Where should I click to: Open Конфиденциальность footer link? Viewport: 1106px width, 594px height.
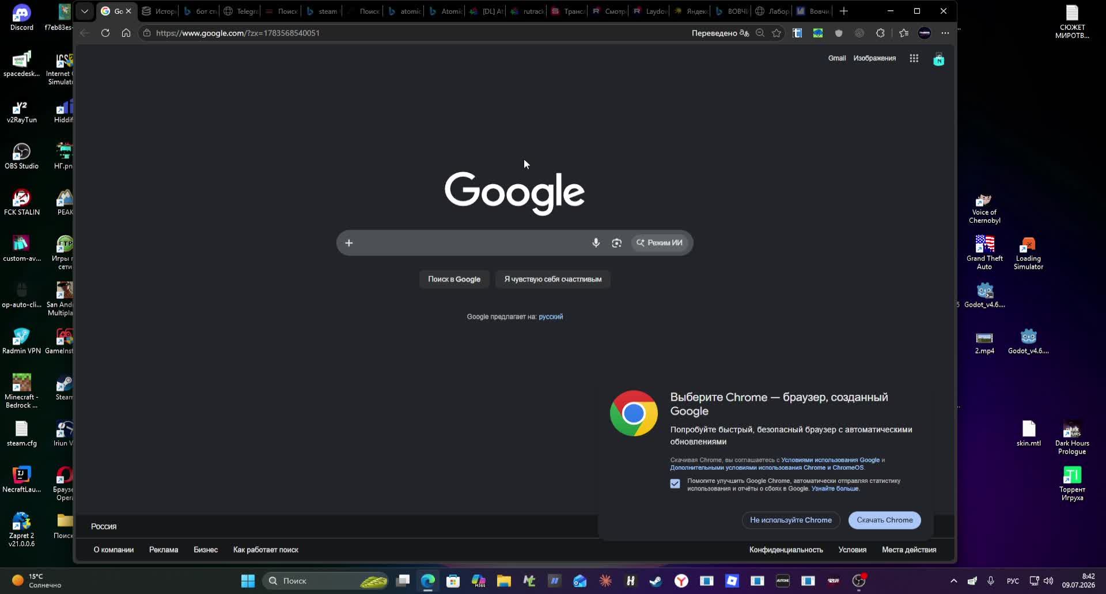click(x=786, y=550)
